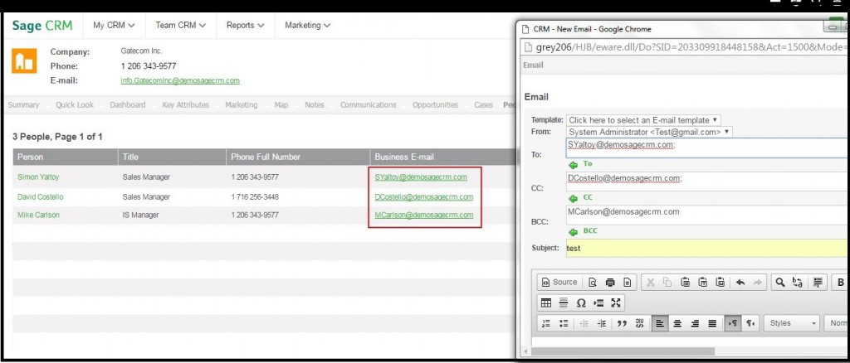
Task: Open the Map tab
Action: (x=281, y=105)
